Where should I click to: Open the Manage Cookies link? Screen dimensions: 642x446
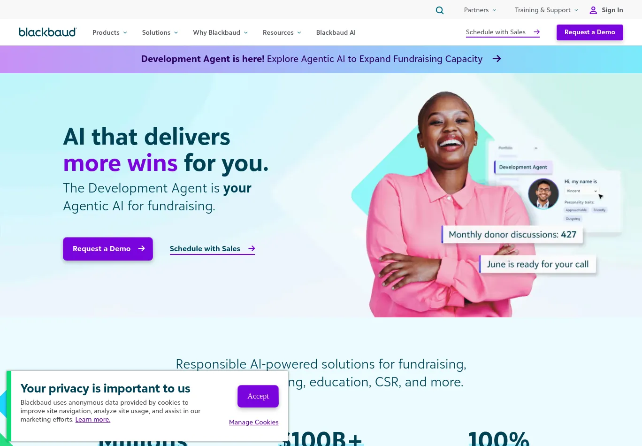pos(253,422)
